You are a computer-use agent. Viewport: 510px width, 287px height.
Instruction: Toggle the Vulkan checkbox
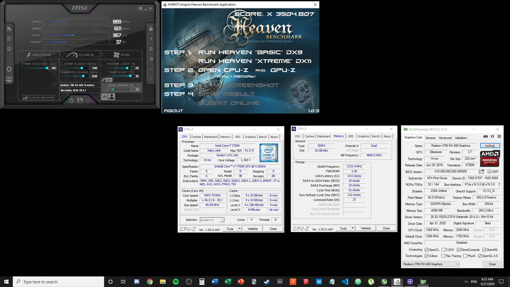[426, 256]
